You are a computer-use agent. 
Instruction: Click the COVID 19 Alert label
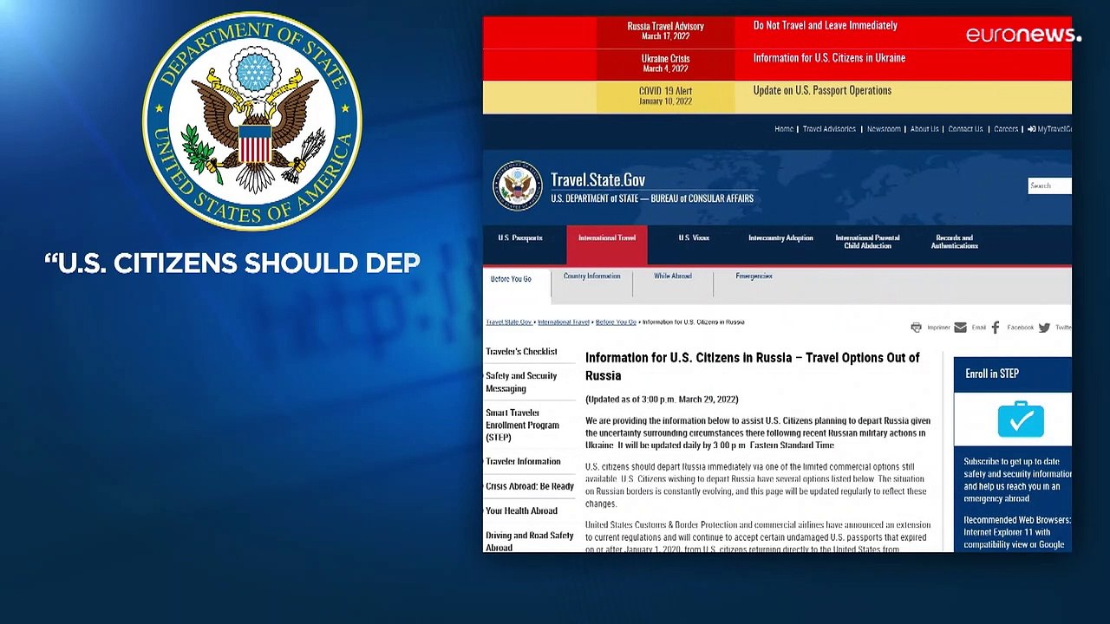click(665, 95)
